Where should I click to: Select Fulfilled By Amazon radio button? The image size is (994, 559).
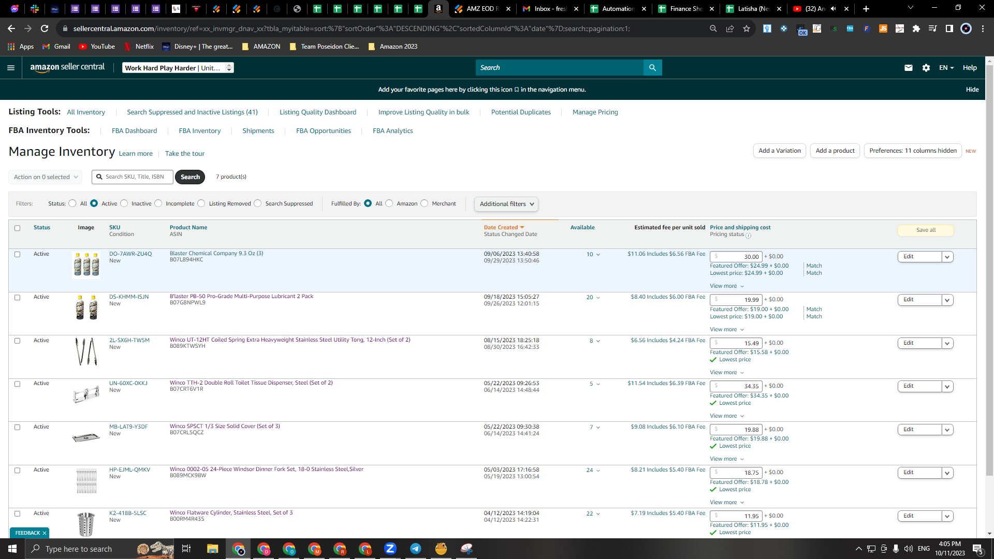pos(389,203)
